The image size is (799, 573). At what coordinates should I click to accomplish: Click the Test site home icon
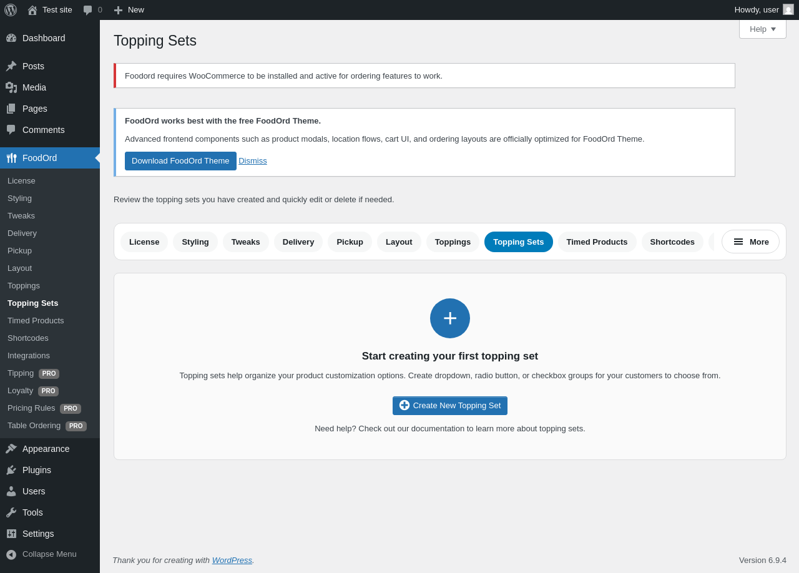tap(32, 10)
